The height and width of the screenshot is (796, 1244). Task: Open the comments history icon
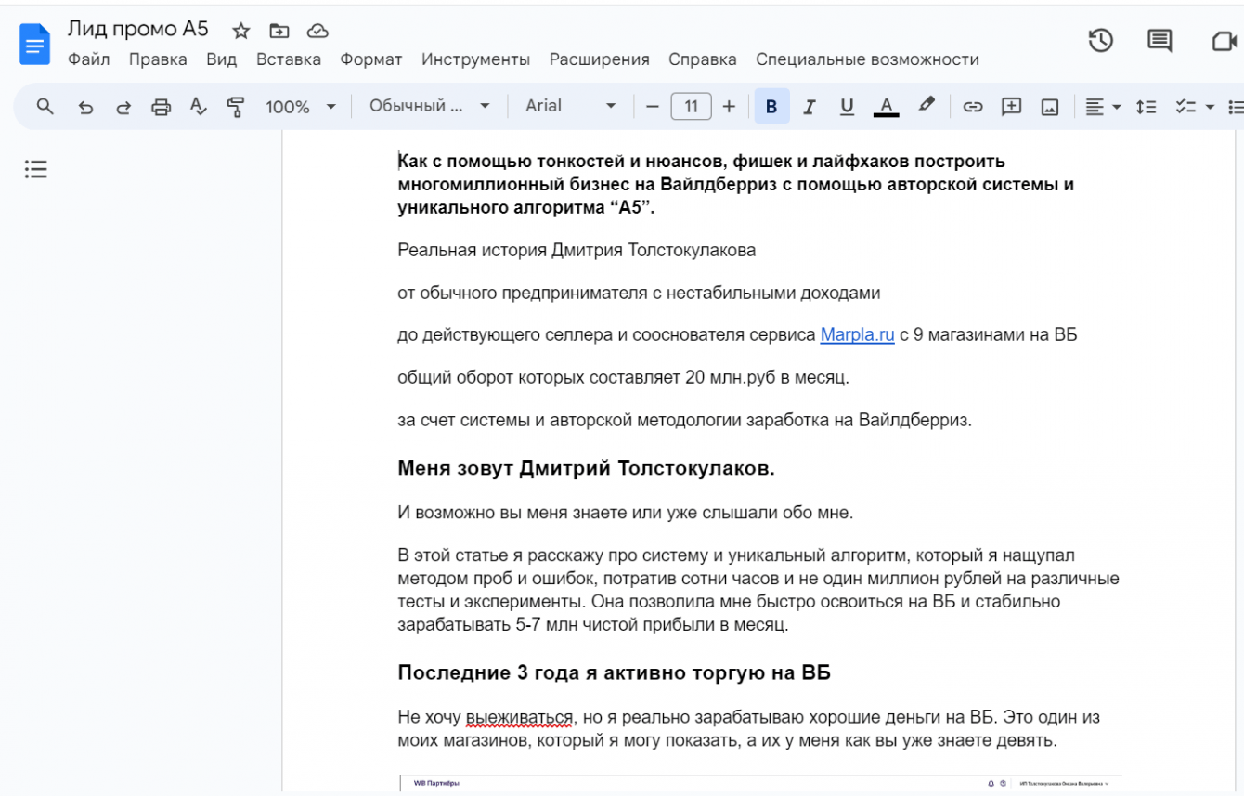pos(1159,40)
